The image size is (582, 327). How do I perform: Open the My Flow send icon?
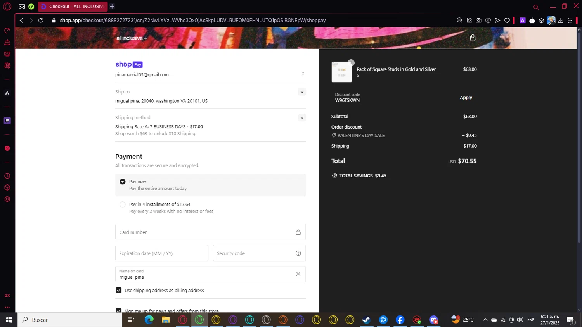(497, 21)
